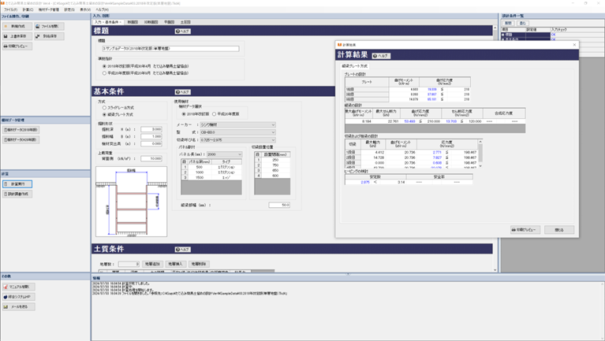Open the H20年版 material data button
The image size is (605, 341).
coord(21,140)
